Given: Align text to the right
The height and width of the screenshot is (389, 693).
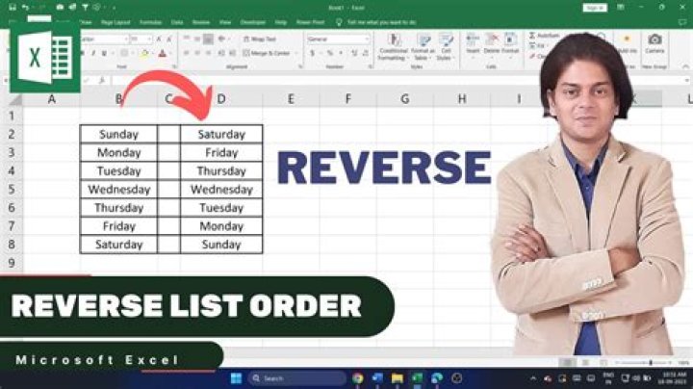Looking at the screenshot, I should pyautogui.click(x=208, y=53).
